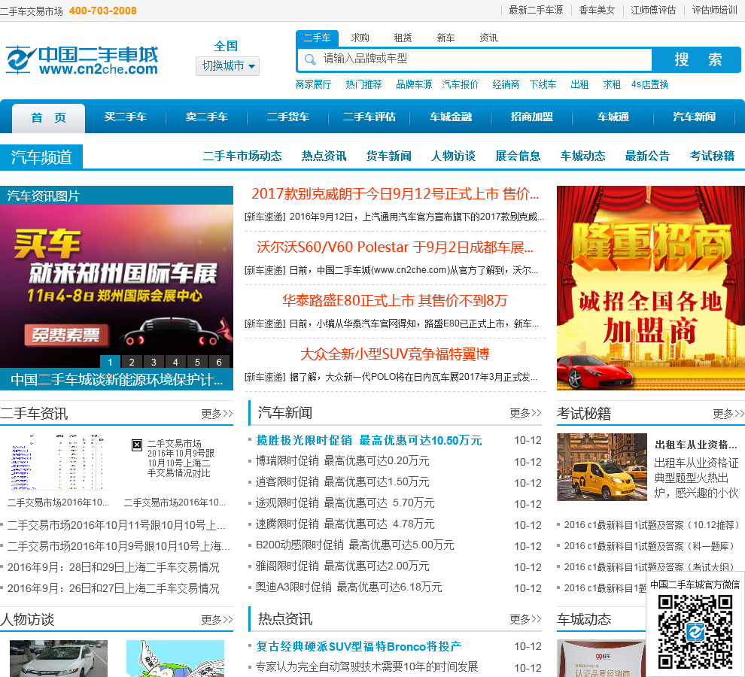
Task: Select the 资讯 search tab
Action: (x=488, y=38)
